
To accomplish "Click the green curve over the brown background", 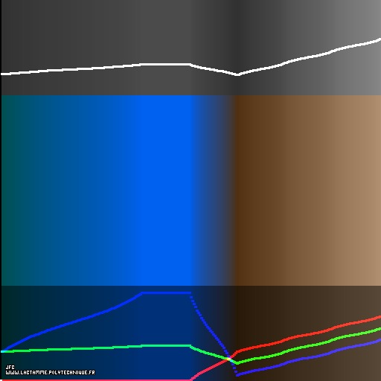I will coord(307,346).
